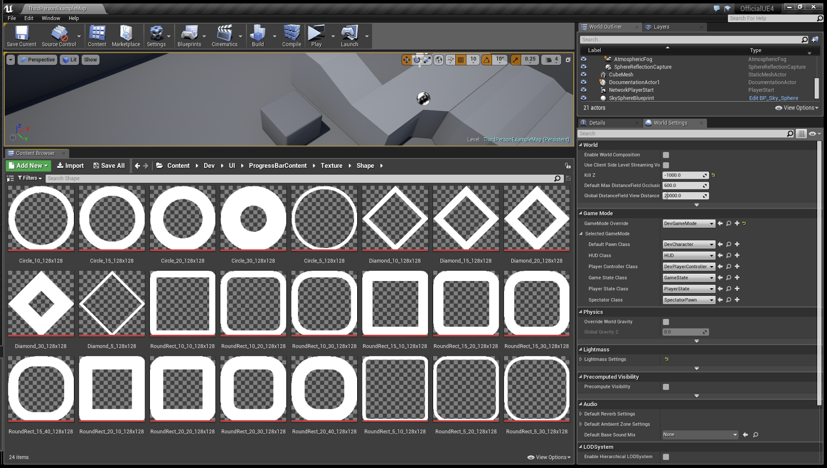
Task: Open the Marketplace
Action: [126, 36]
